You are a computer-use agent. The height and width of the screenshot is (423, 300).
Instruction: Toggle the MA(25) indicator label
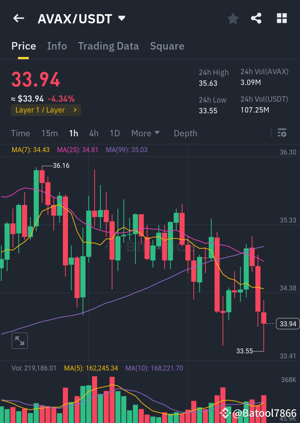77,150
